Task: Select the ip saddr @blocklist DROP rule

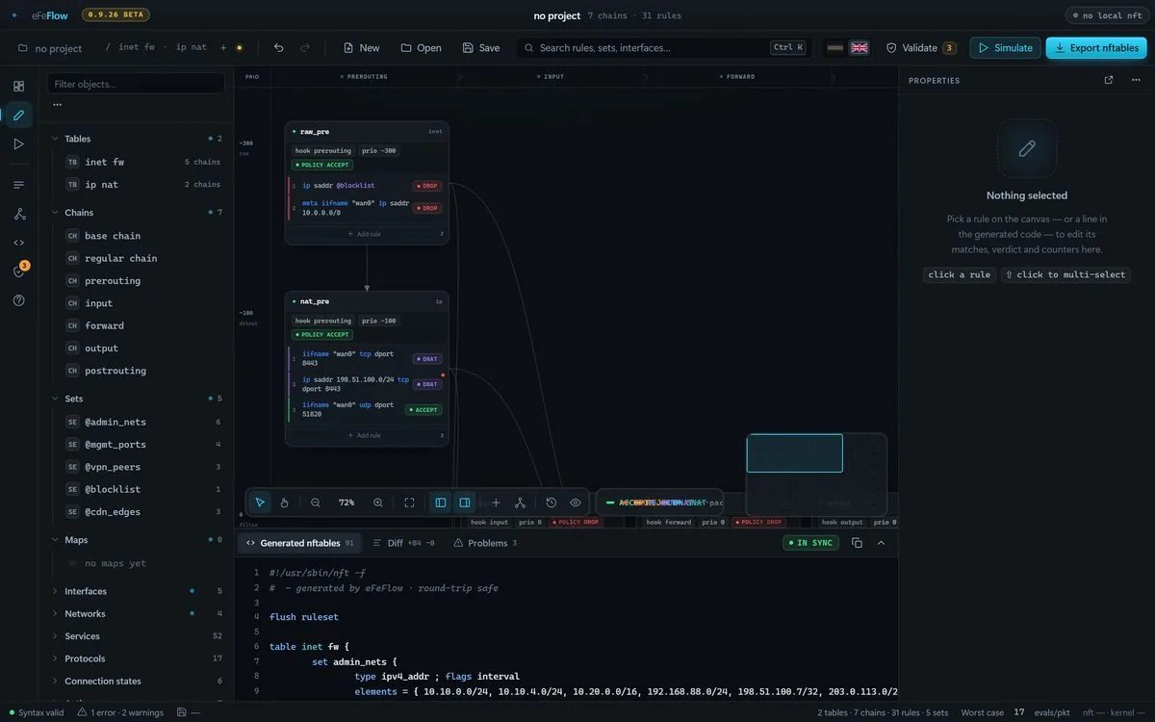Action: pos(367,186)
